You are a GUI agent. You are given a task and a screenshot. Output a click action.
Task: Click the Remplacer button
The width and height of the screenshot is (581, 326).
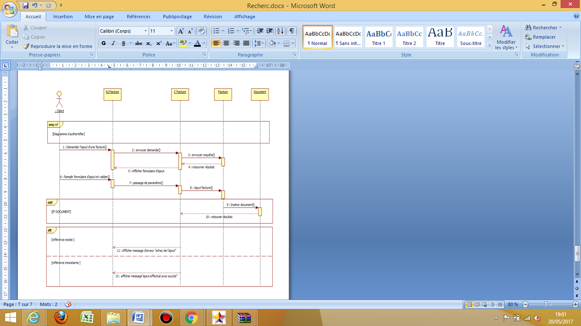[540, 37]
